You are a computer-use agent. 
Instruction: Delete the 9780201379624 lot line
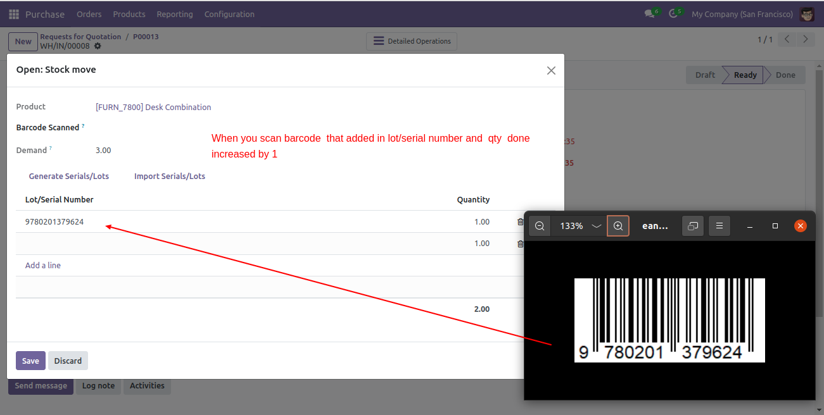[521, 222]
